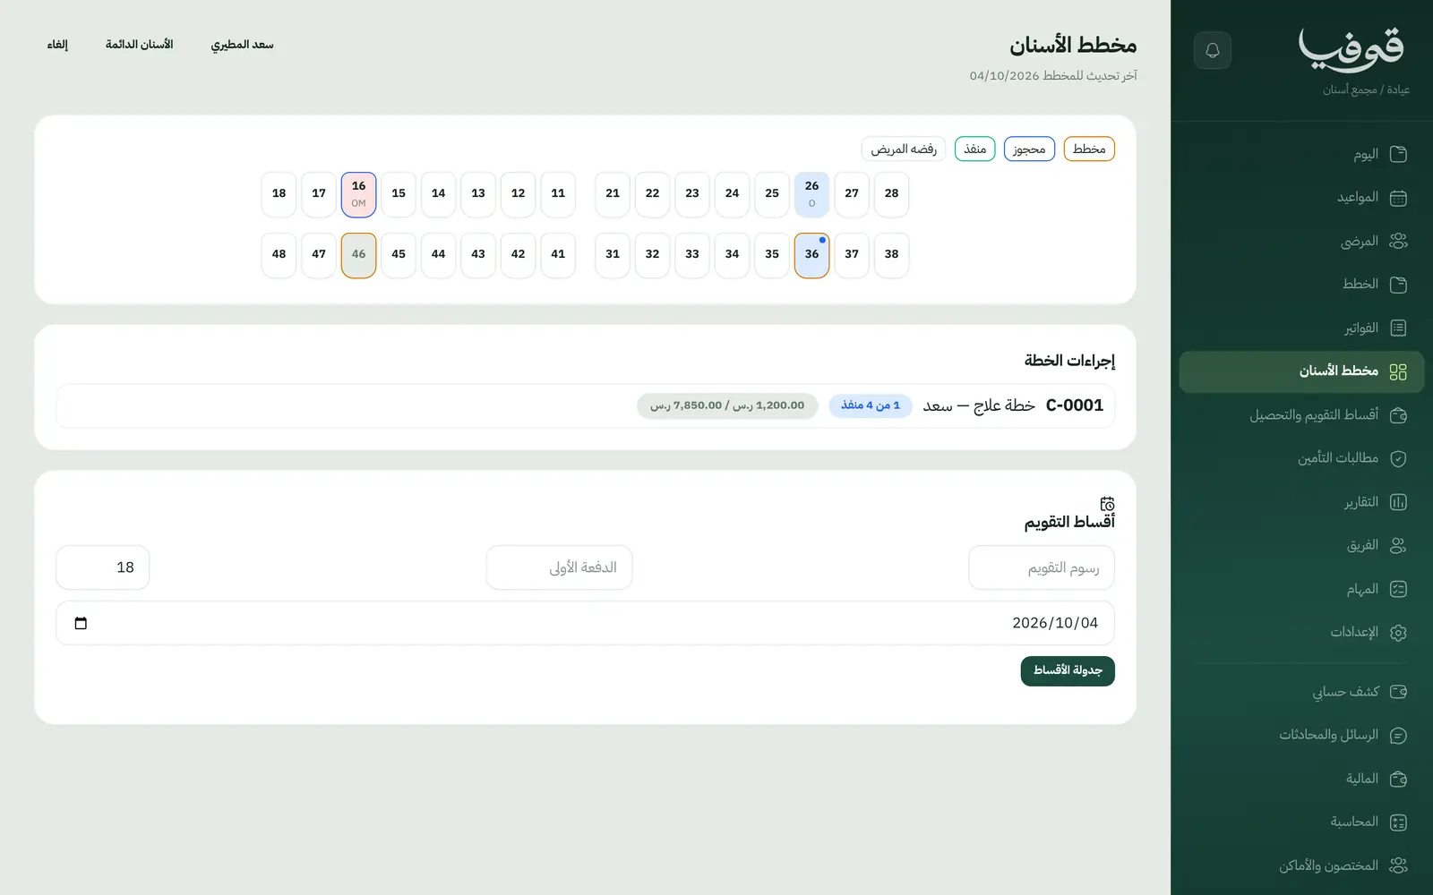Open المرضى patients icon in sidebar
The image size is (1433, 895).
[1398, 241]
